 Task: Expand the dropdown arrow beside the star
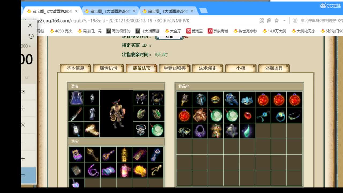(284, 21)
